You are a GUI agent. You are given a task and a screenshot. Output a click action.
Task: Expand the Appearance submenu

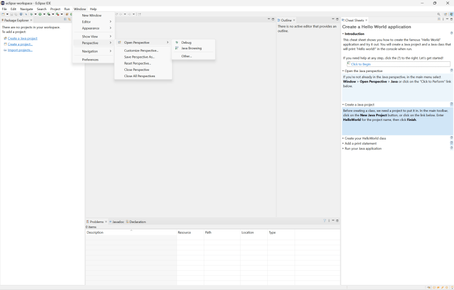[94, 28]
